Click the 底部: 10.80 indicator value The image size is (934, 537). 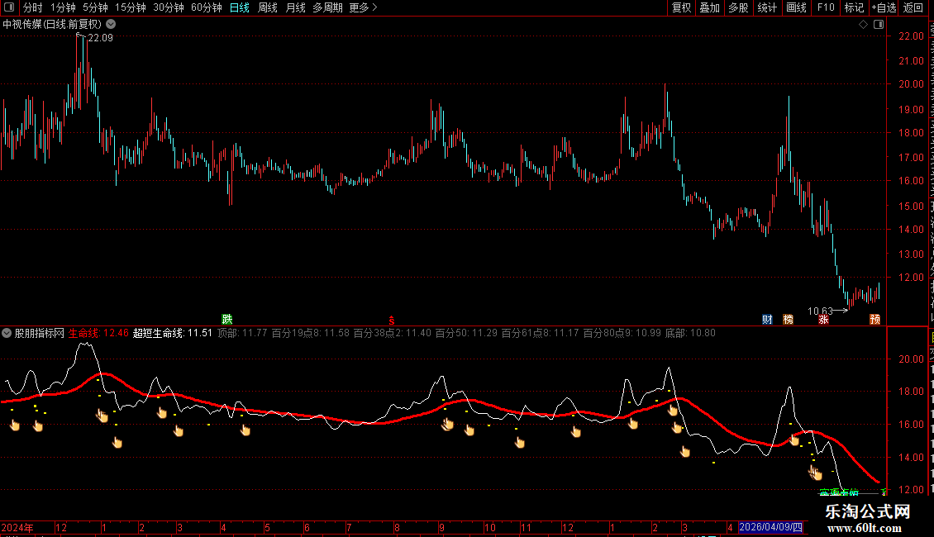point(690,334)
